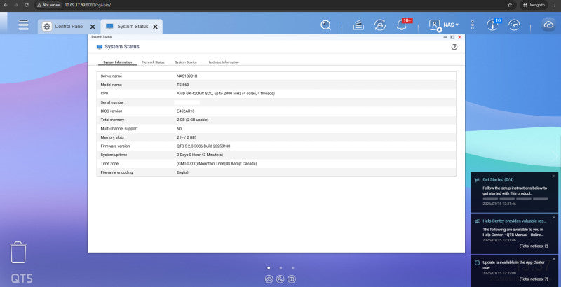Open the QTS search magnifier icon
Image resolution: width=561 pixels, height=287 pixels.
tap(325, 25)
